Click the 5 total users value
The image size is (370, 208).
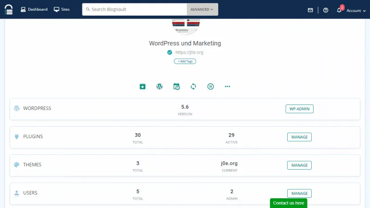click(x=138, y=191)
